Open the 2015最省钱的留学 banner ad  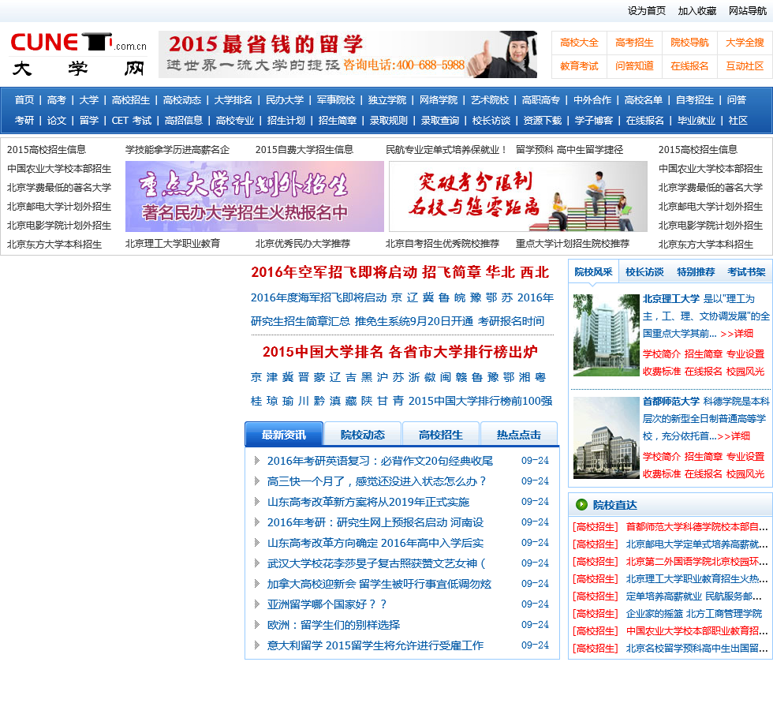tap(348, 54)
